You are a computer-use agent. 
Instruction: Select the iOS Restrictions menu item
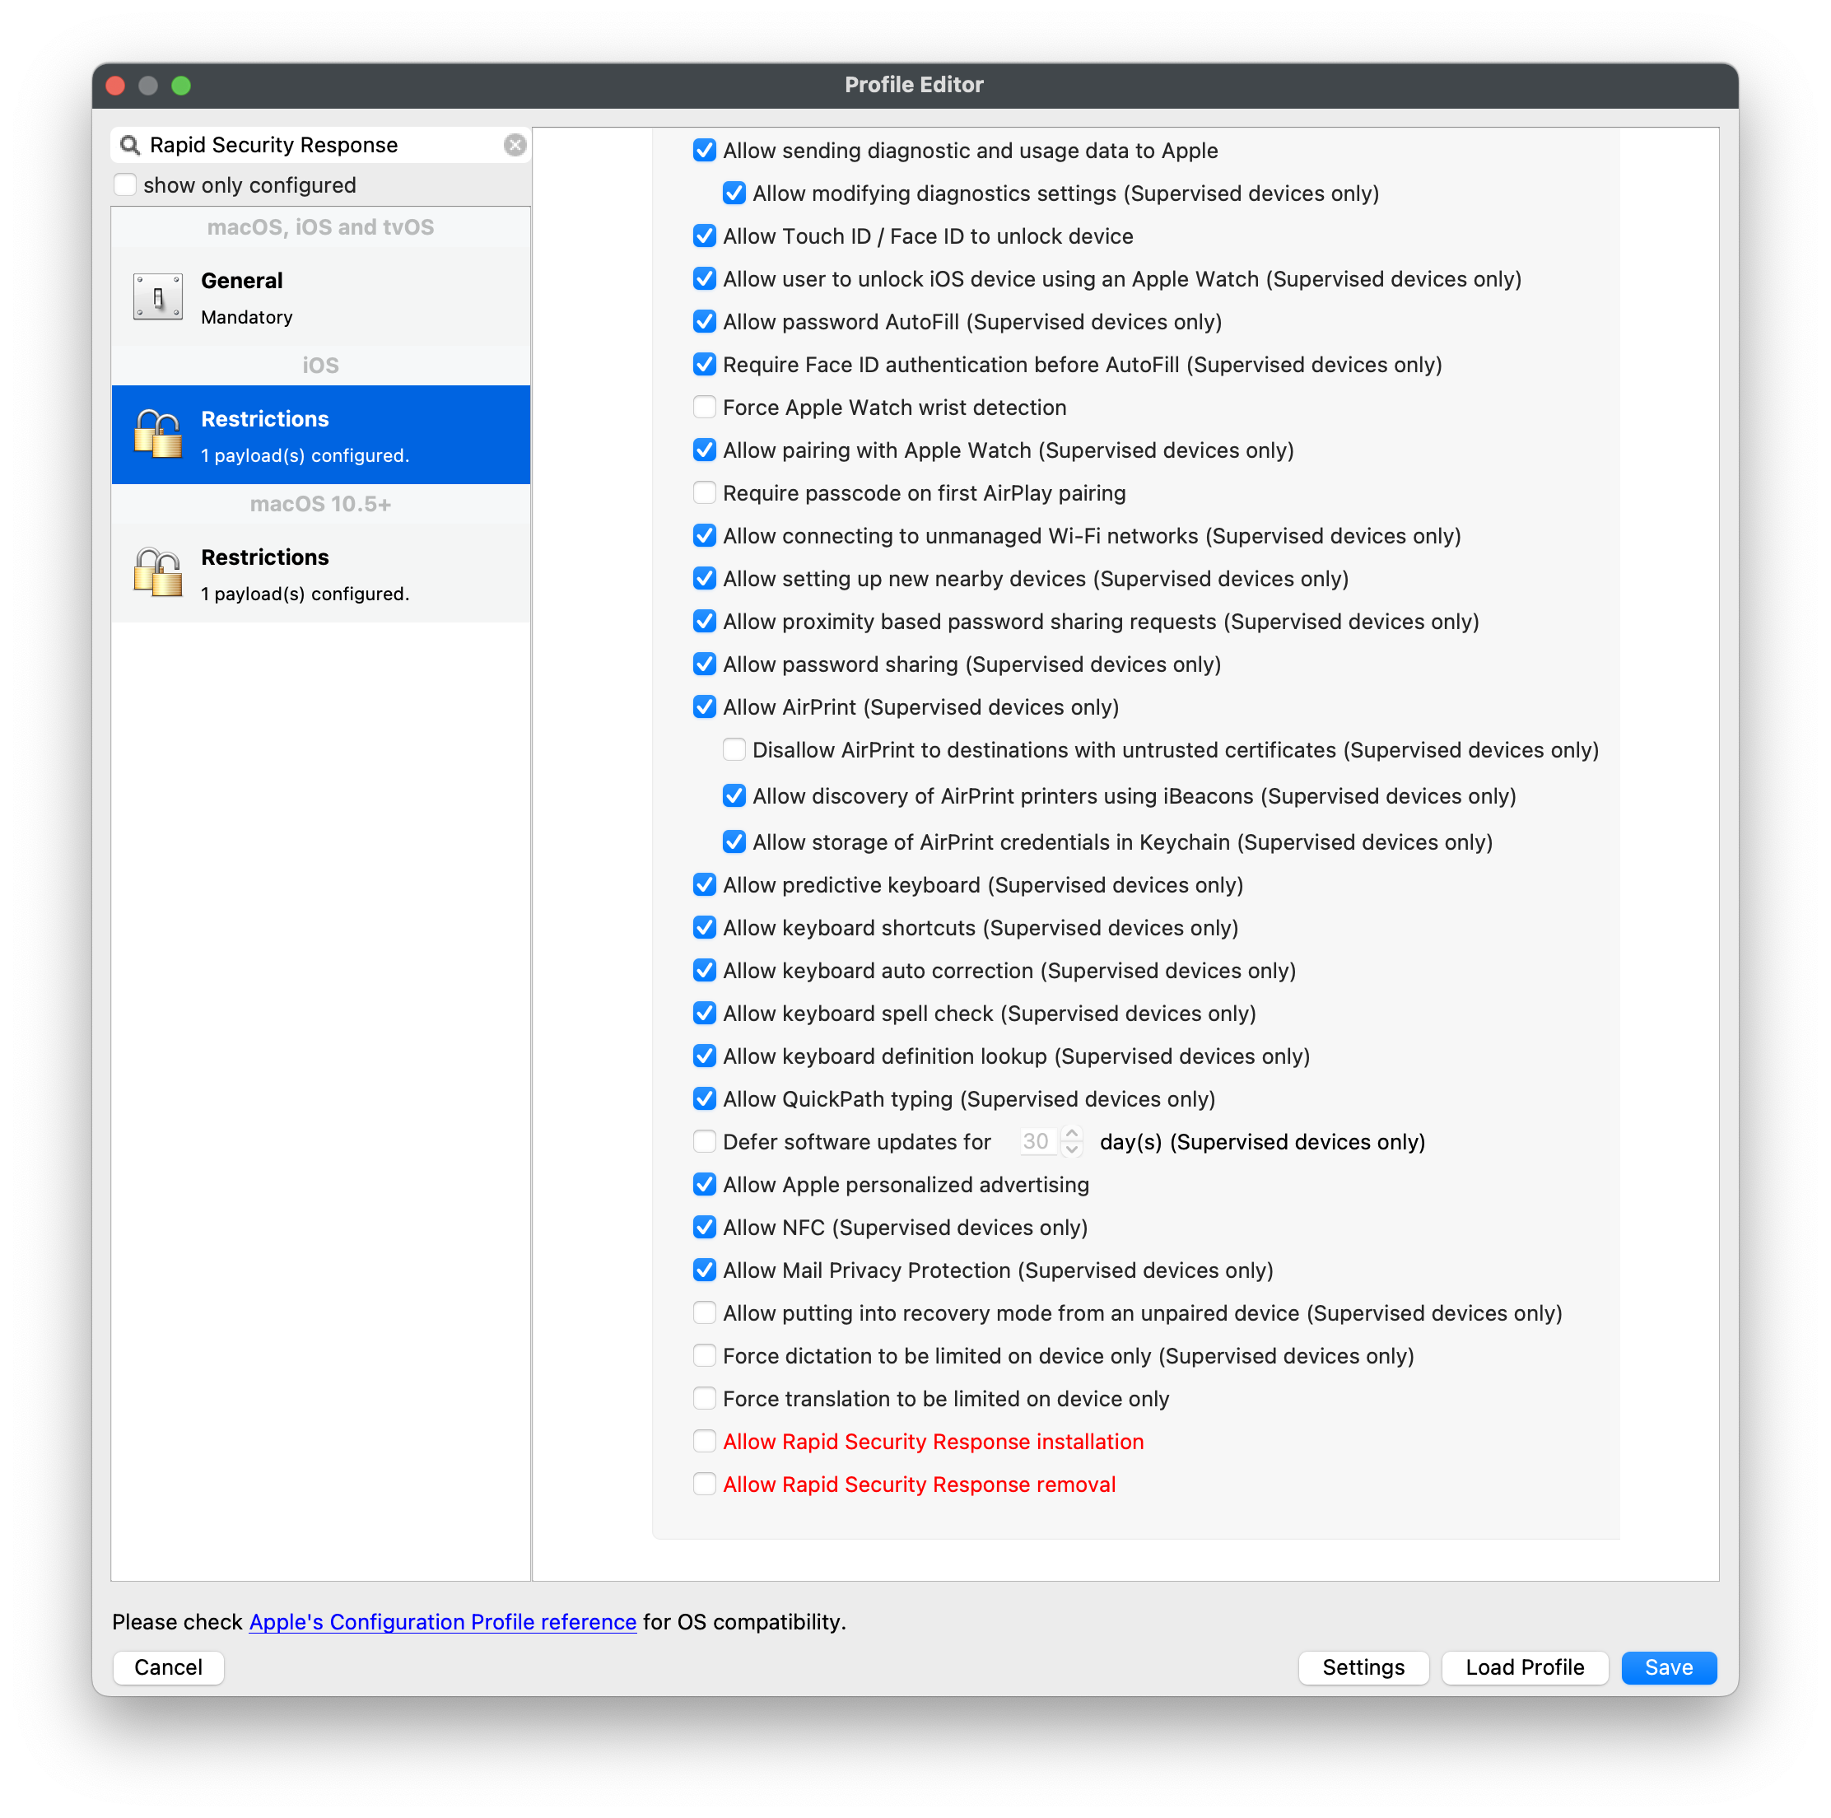pos(321,433)
